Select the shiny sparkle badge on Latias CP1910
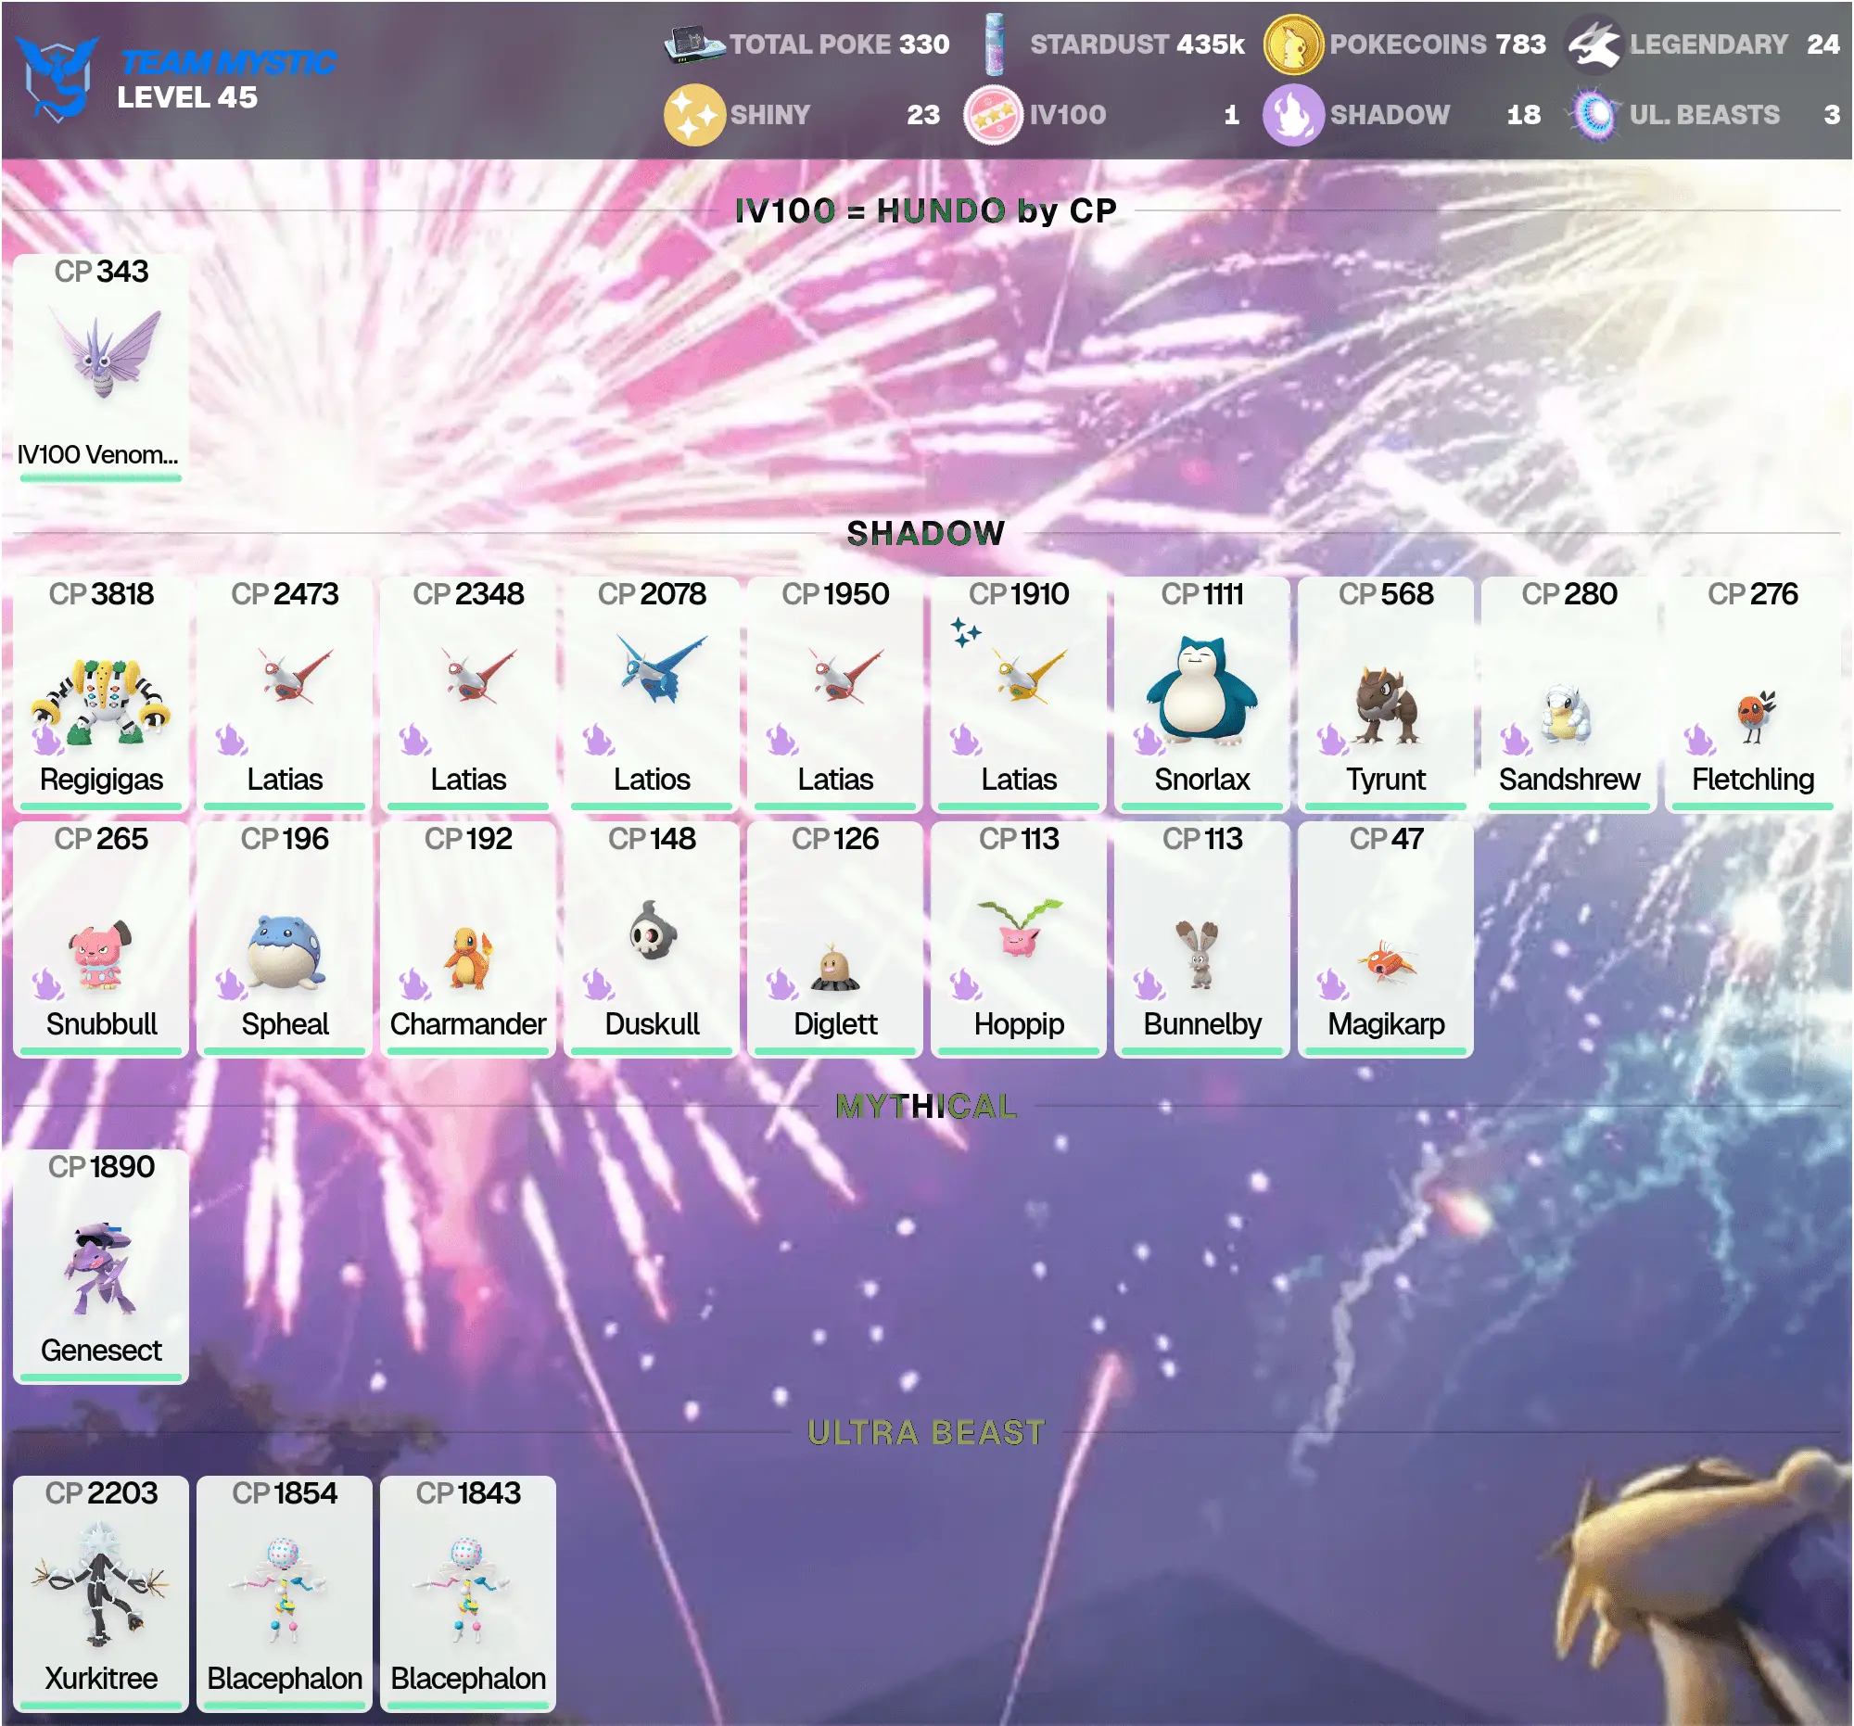The width and height of the screenshot is (1854, 1726). point(965,632)
